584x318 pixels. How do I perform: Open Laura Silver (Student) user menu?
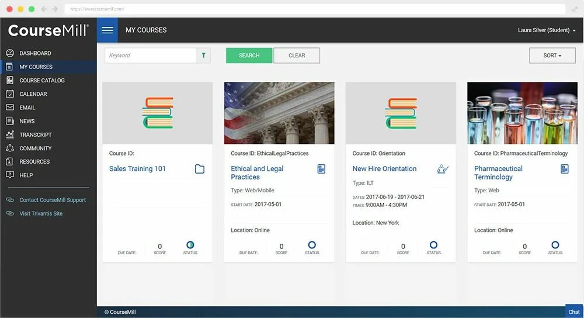547,30
